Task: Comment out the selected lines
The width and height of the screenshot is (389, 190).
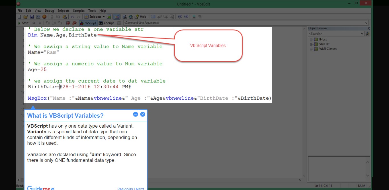Action: click(194, 17)
